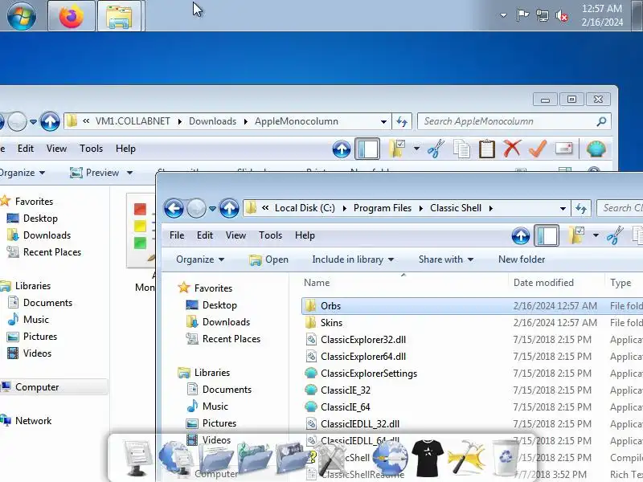Launch Firefox from the taskbar
The width and height of the screenshot is (643, 482).
[72, 16]
